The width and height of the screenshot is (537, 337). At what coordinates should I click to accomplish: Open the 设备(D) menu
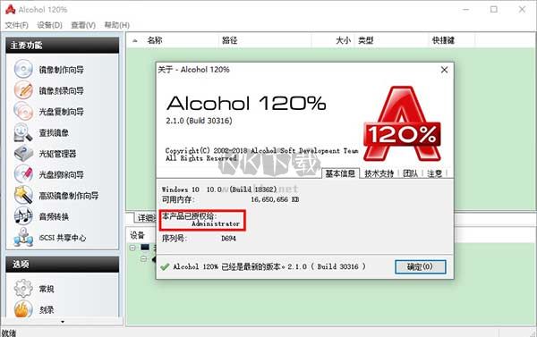pyautogui.click(x=49, y=25)
